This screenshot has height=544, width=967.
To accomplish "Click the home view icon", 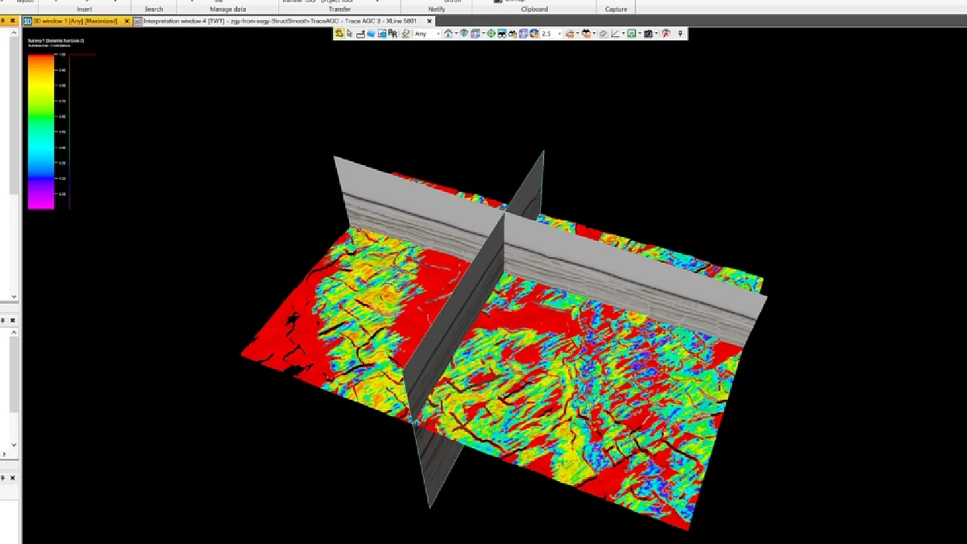I will (x=448, y=34).
